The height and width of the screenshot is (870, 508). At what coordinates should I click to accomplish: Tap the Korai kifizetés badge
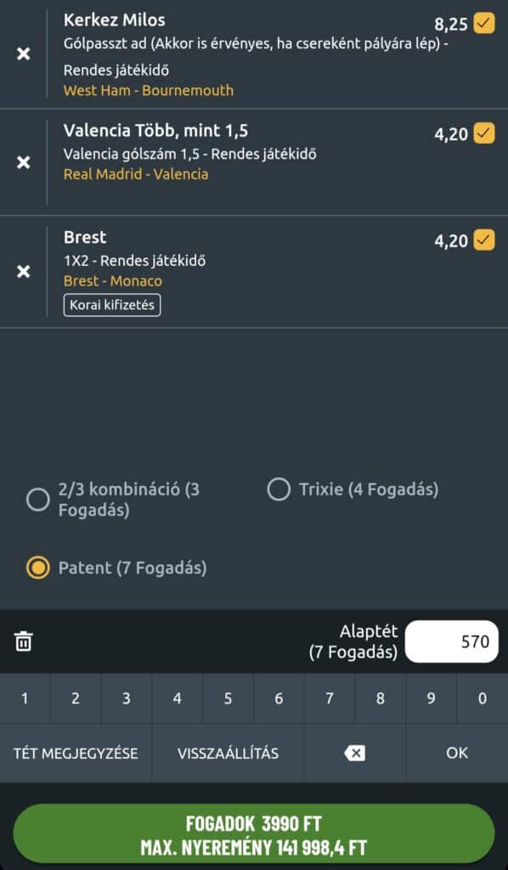click(x=112, y=305)
